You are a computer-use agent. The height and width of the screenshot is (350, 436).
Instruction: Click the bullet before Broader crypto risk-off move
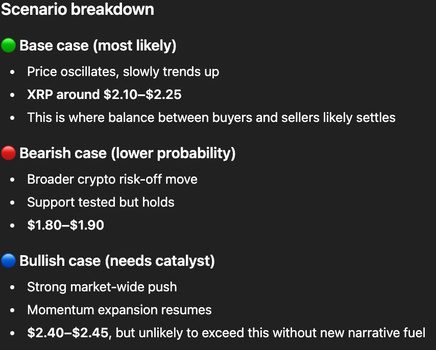12,180
